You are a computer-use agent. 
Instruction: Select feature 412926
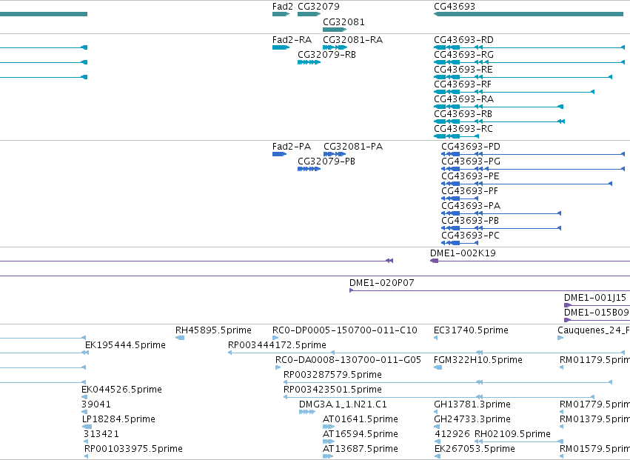tap(452, 435)
